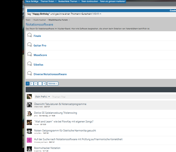Open the Sibelius subforum link

[x=38, y=65]
